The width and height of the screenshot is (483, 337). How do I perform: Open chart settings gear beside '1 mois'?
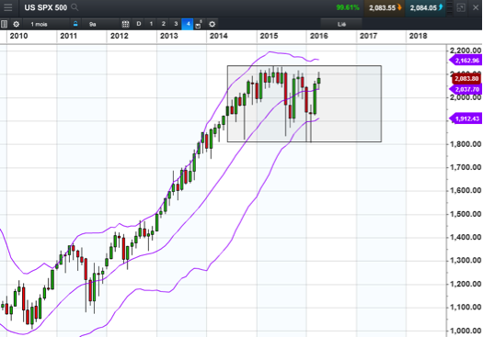tap(16, 24)
